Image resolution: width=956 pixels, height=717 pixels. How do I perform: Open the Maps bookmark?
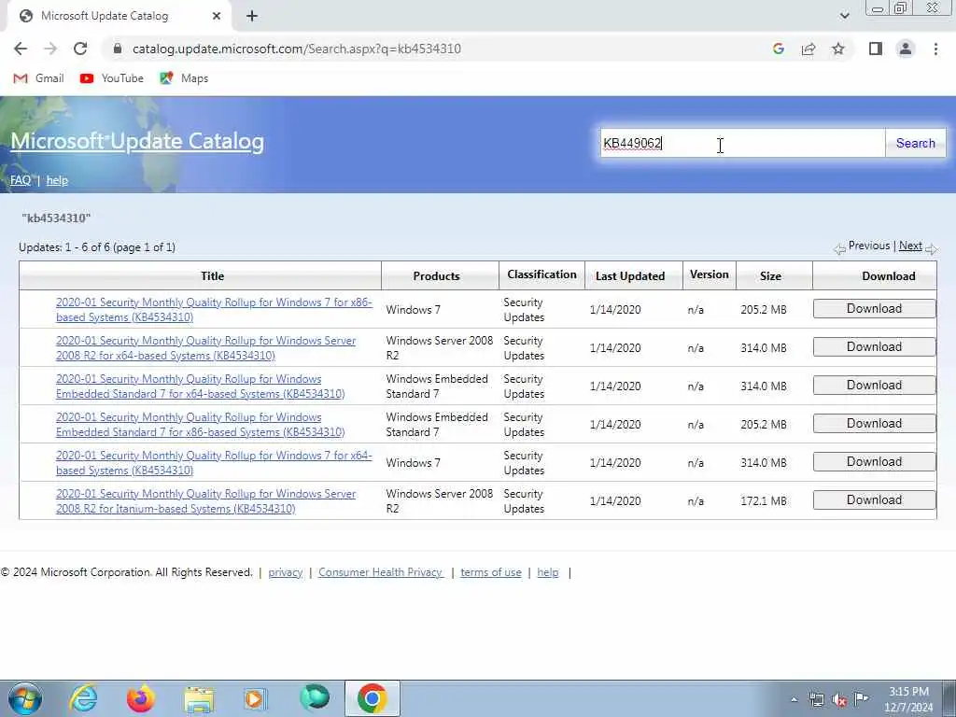(x=184, y=78)
